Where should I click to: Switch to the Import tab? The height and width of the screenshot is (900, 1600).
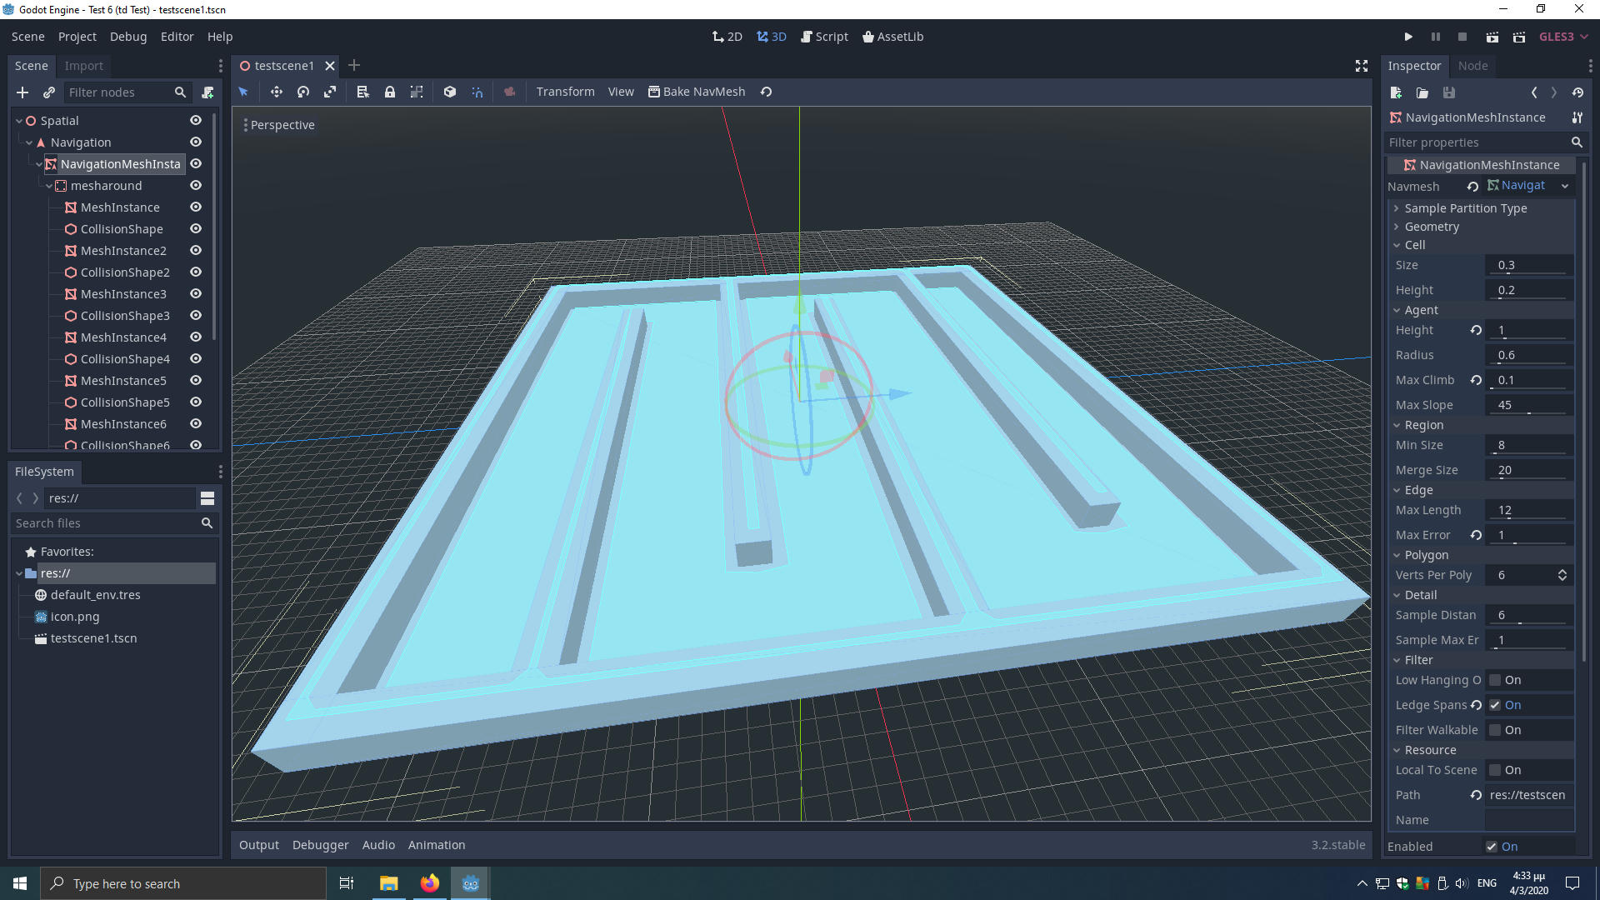[84, 66]
